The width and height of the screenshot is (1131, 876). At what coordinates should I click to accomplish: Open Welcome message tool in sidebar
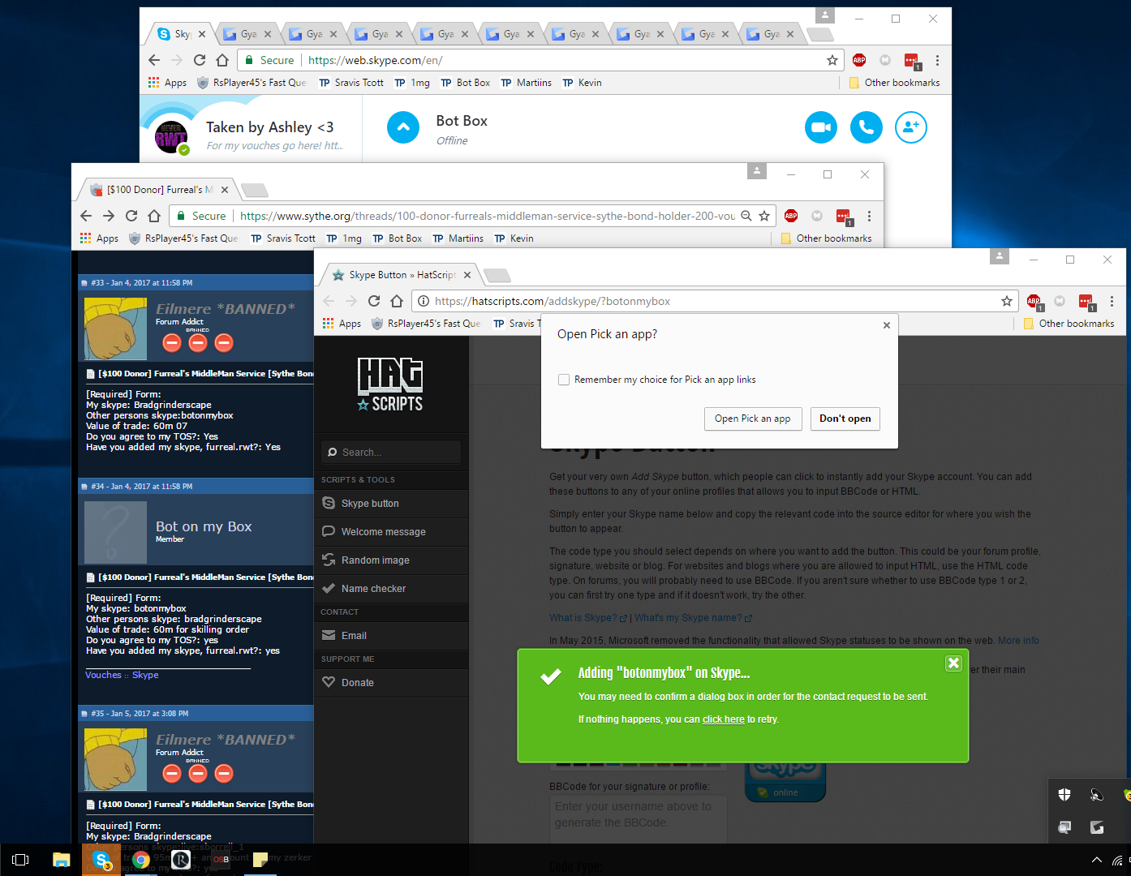tap(391, 532)
